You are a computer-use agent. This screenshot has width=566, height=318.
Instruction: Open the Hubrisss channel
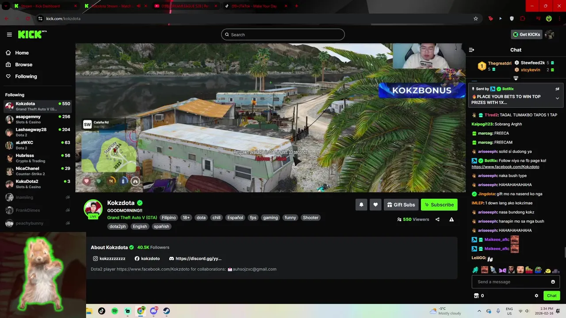pos(38,158)
